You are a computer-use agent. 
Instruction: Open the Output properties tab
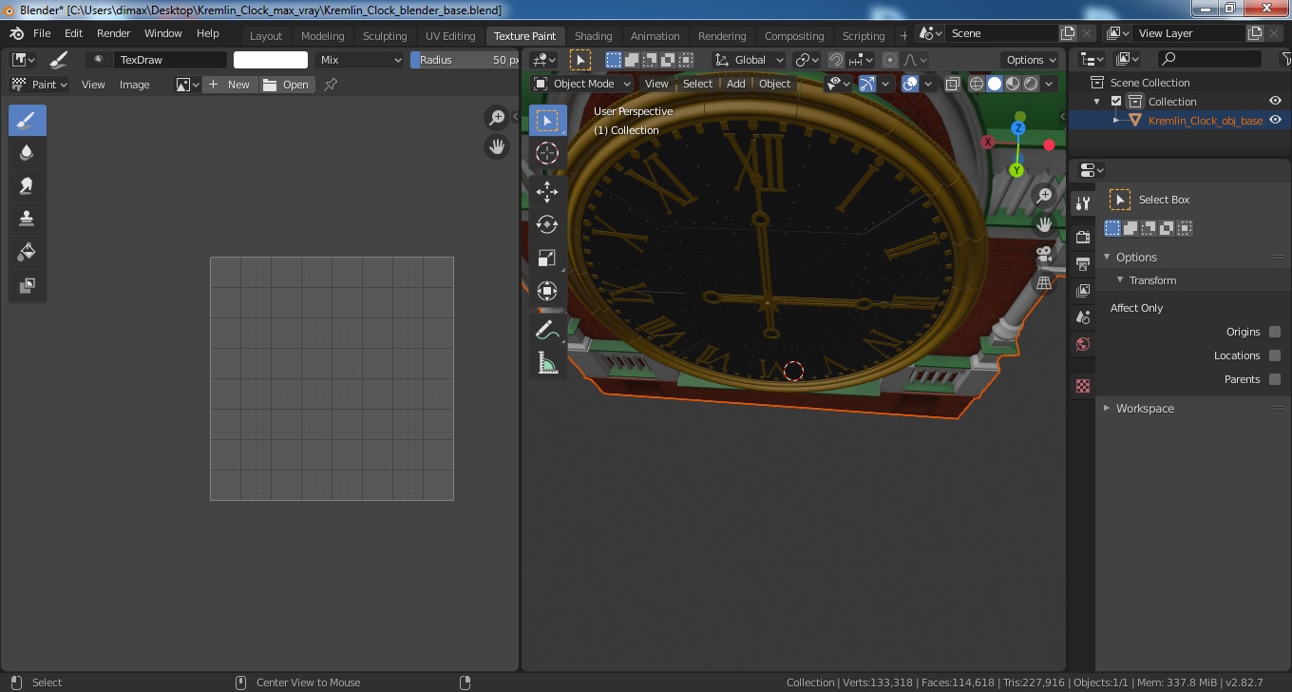[x=1083, y=263]
